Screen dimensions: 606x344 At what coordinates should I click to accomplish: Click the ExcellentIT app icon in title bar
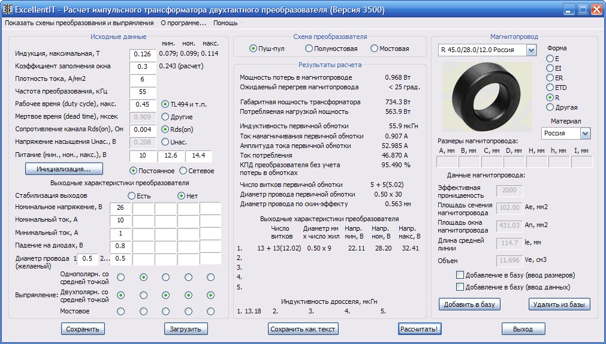8,10
